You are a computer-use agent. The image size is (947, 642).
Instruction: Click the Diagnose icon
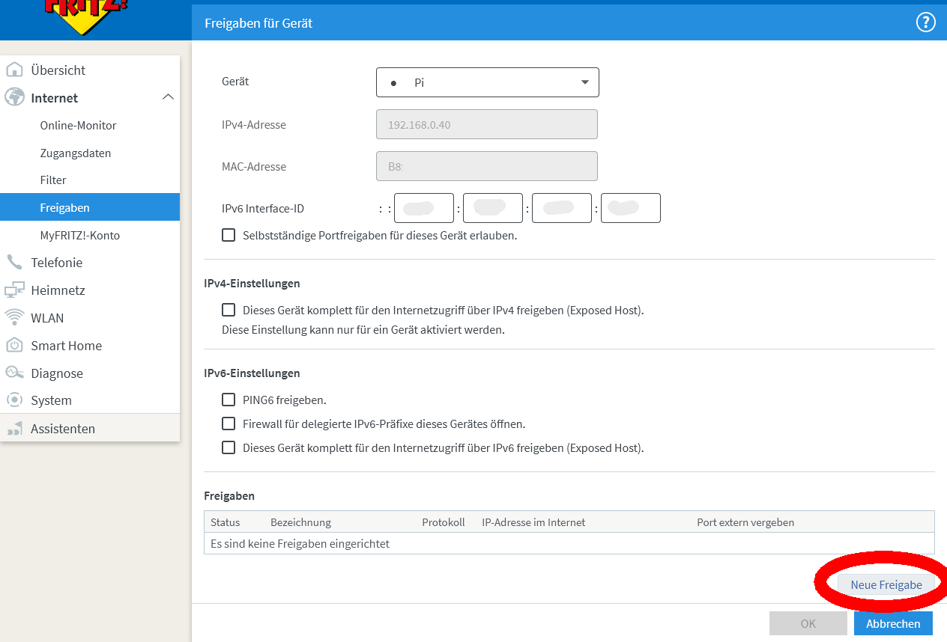click(14, 373)
